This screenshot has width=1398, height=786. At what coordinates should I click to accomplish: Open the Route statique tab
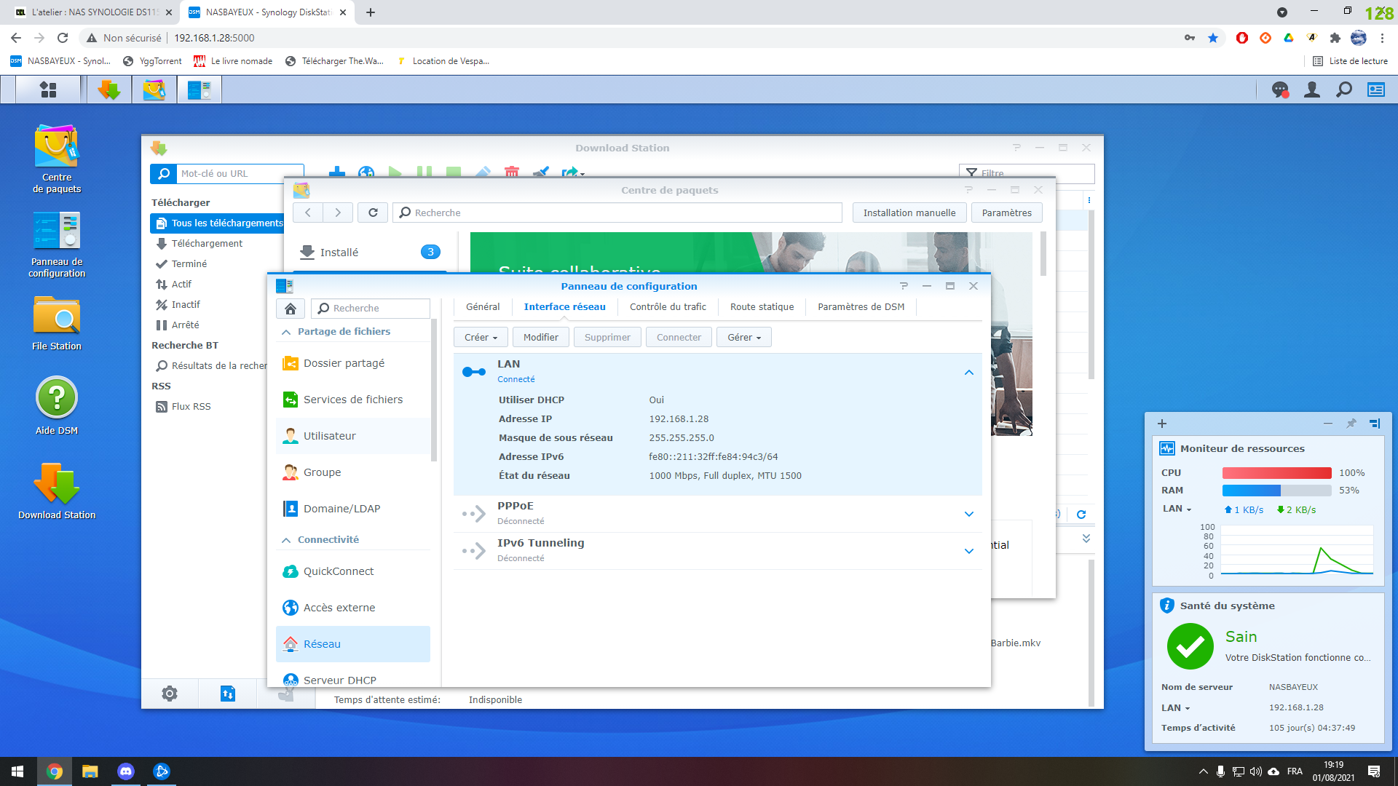coord(762,307)
